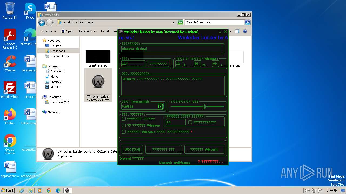
Task: Select Winlocker builder by Amp v6.1.exe file
Action: (x=98, y=85)
